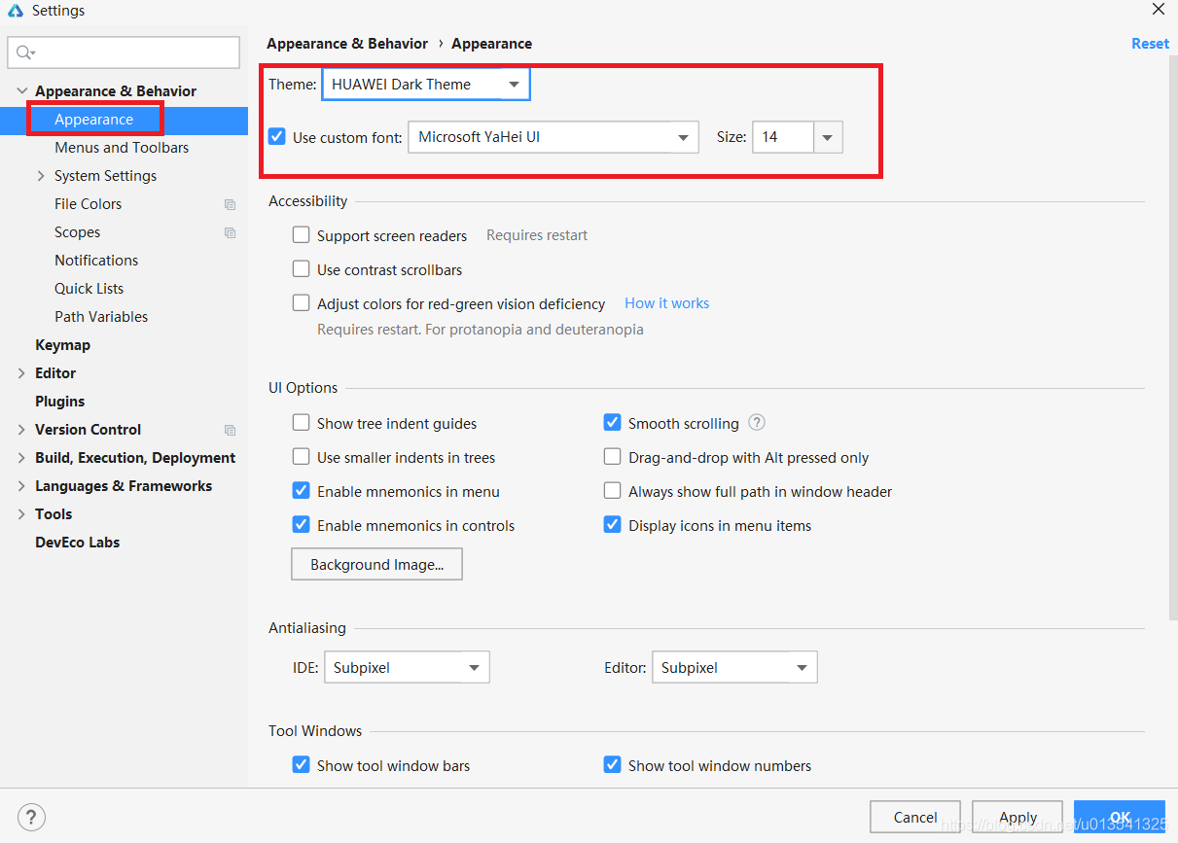This screenshot has height=843, width=1178.
Task: Expand the Version Control tree node
Action: [21, 430]
